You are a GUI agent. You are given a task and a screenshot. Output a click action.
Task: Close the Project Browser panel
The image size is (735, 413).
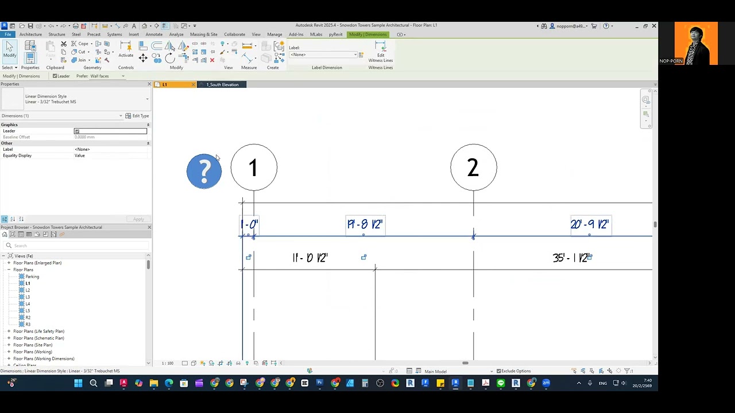pos(149,227)
